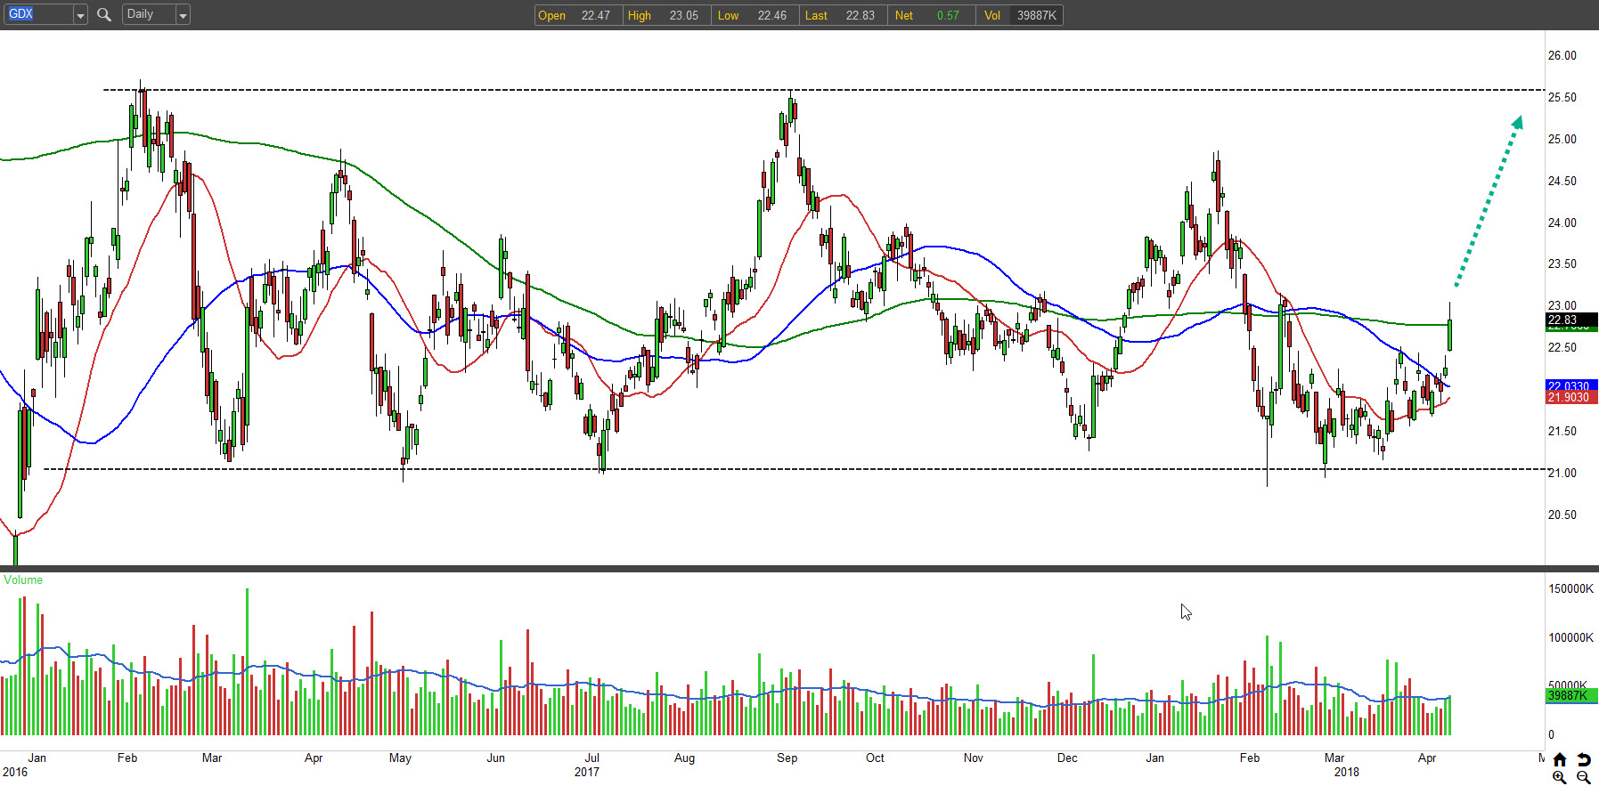Click the 25.50 price axis label
Screen dimensions: 1599x786
(1562, 97)
